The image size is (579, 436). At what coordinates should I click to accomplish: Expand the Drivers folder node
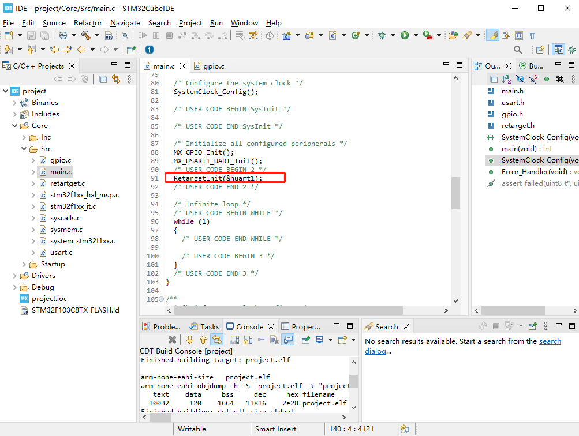click(x=15, y=276)
